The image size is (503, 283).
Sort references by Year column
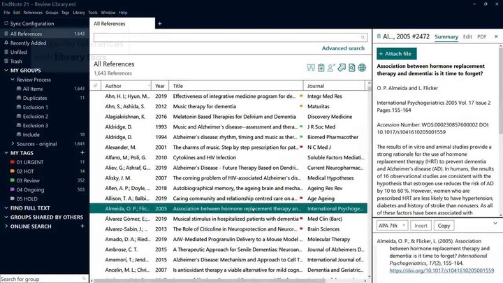(160, 86)
